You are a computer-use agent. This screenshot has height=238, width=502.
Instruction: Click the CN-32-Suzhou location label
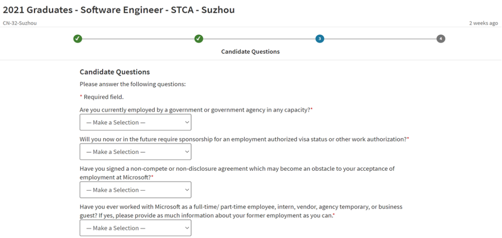pyautogui.click(x=20, y=23)
